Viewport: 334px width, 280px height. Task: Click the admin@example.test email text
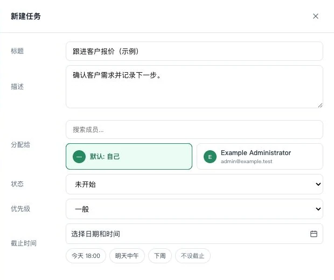246,162
